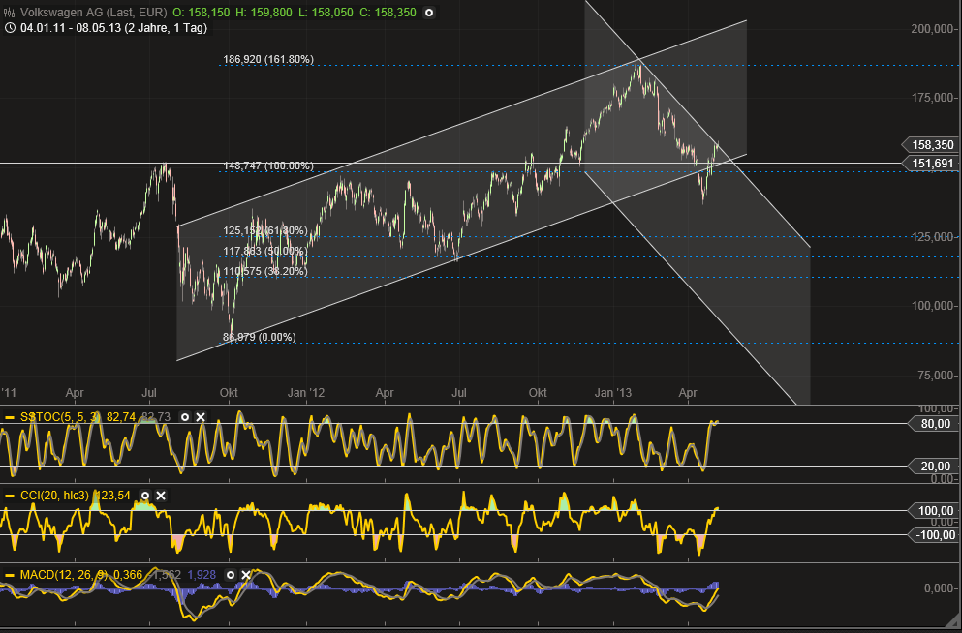Remove the SSTOC indicator with its X
962x633 pixels.
200,417
